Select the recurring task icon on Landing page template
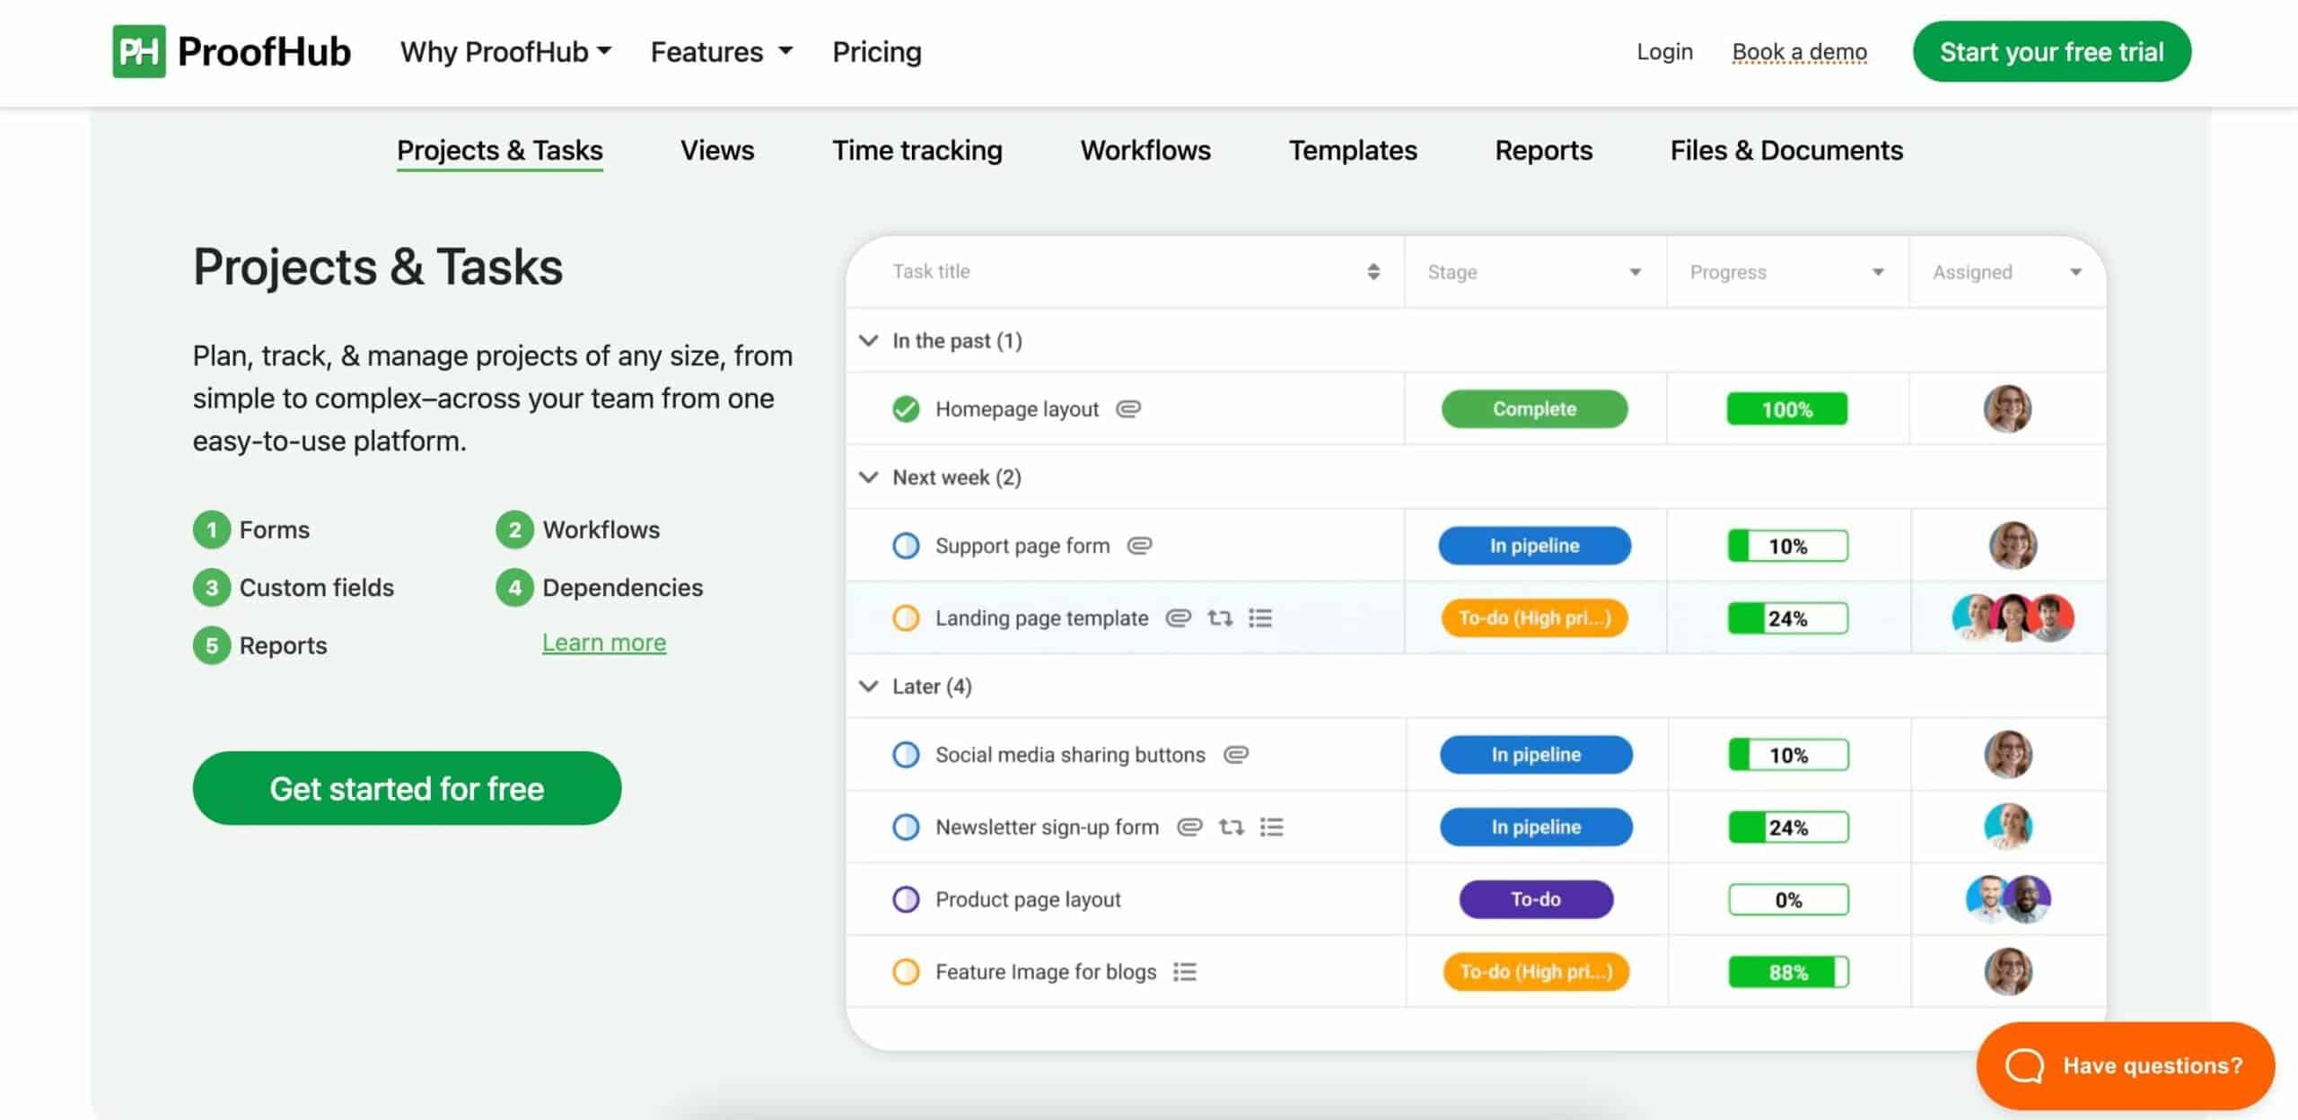The image size is (2298, 1120). (x=1219, y=617)
